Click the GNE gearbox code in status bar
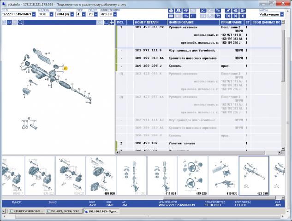 click(110, 205)
